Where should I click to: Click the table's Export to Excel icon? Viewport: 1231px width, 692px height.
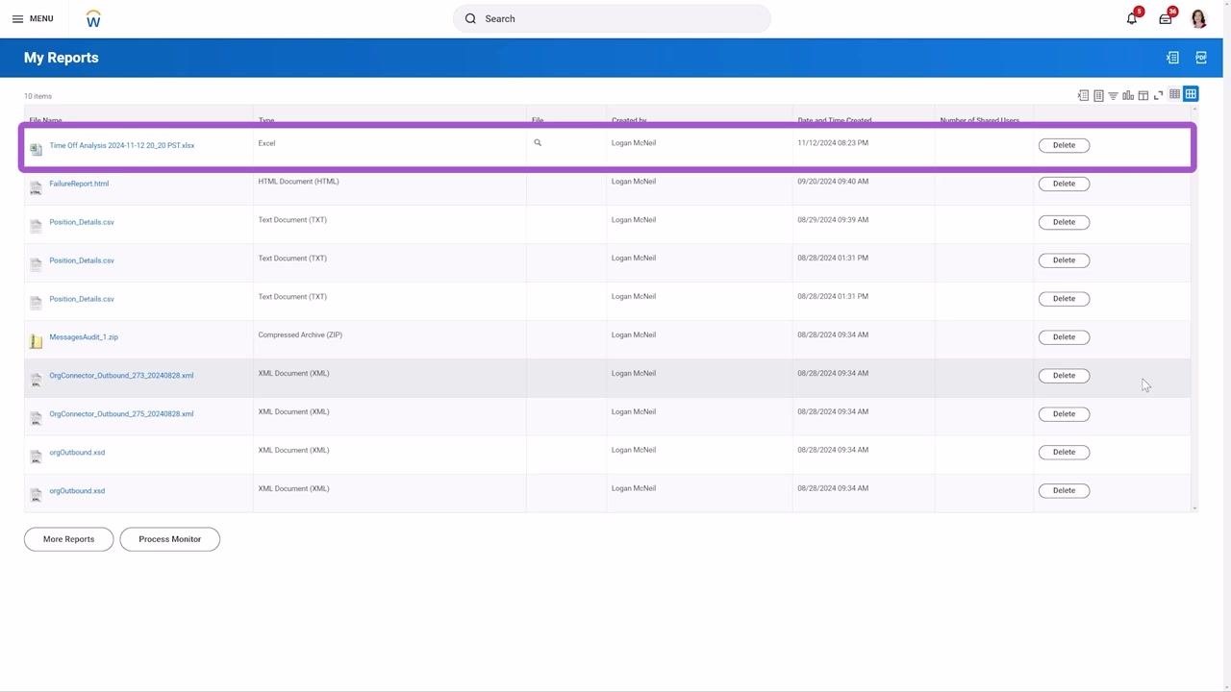(1083, 95)
